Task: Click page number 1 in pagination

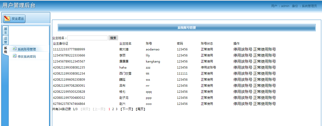Action: [109, 109]
